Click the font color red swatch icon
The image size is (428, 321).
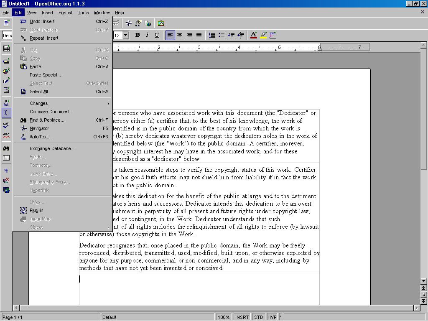[x=253, y=36]
